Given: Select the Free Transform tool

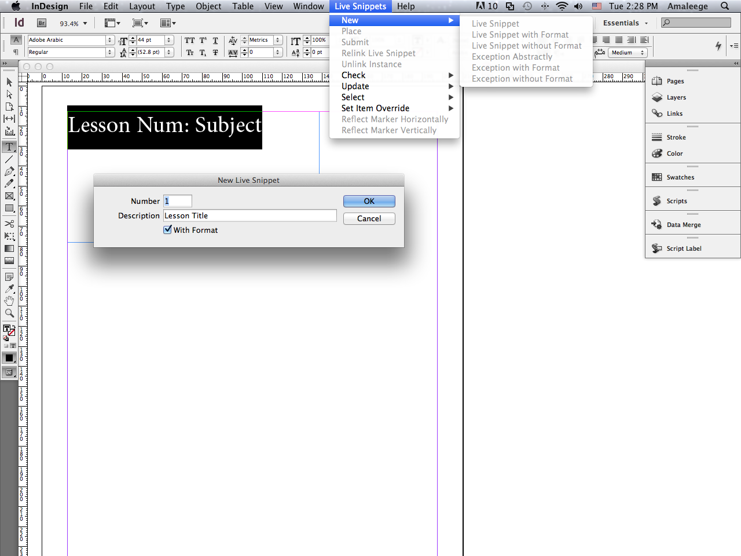Looking at the screenshot, I should [9, 236].
